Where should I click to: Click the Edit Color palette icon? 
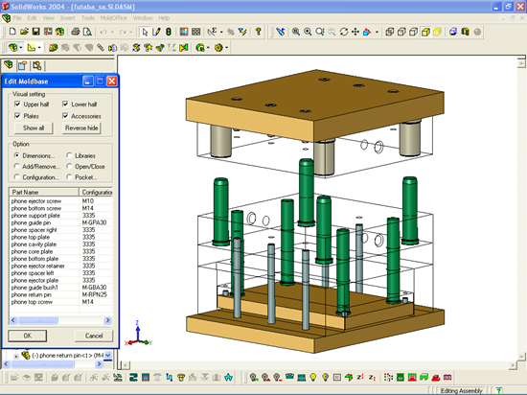point(184,32)
